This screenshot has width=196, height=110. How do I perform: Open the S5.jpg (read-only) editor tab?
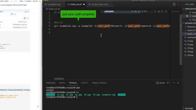[100, 4]
